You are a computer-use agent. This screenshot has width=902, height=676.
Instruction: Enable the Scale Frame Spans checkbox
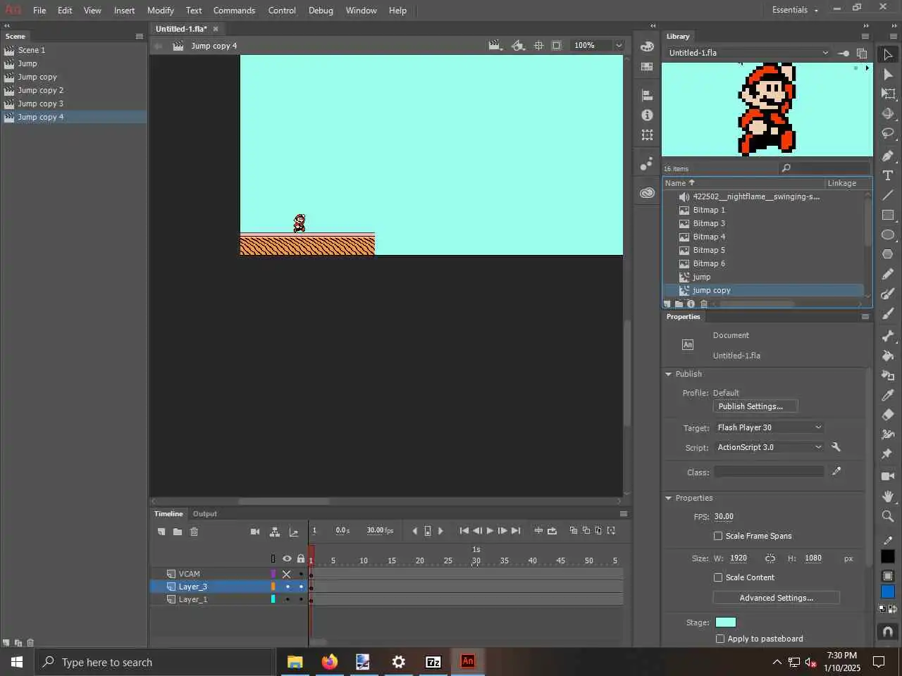718,536
